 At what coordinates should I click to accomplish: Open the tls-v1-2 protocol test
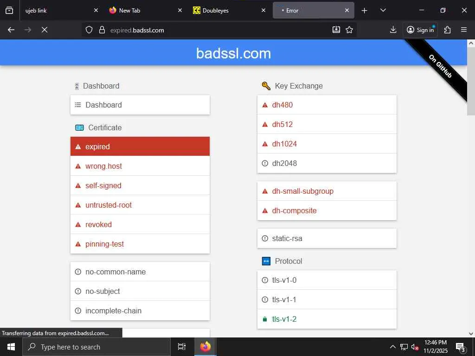327,319
